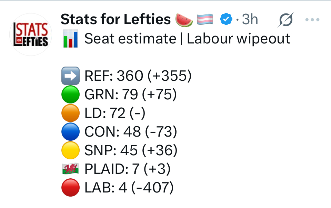This screenshot has height=208, width=331.
Task: Click the "Seat estimate | Labour wipeout" headline
Action: [187, 39]
